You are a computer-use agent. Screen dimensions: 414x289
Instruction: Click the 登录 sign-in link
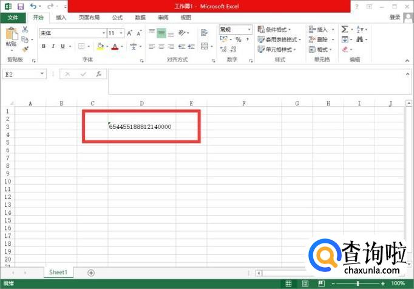tap(395, 17)
